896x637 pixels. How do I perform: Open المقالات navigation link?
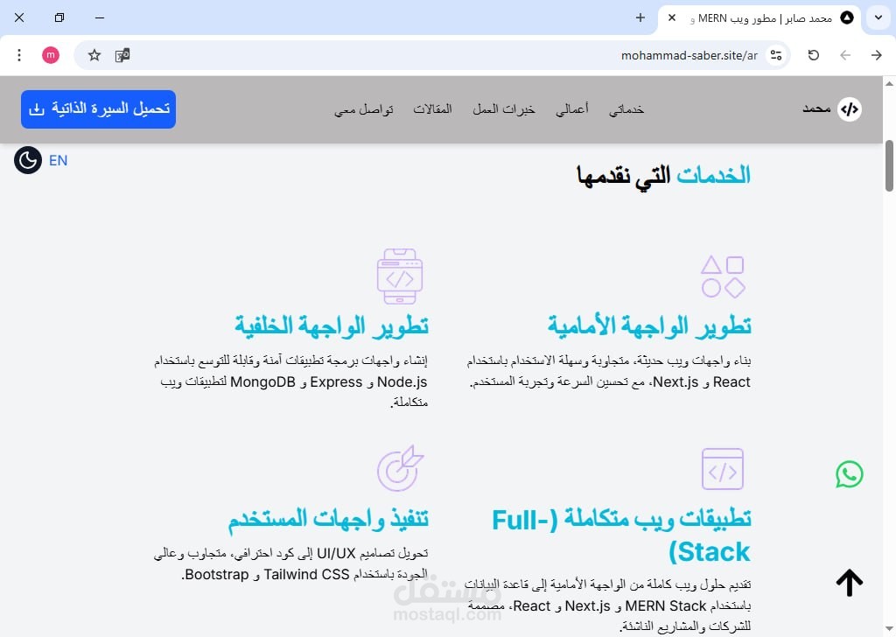coord(432,109)
